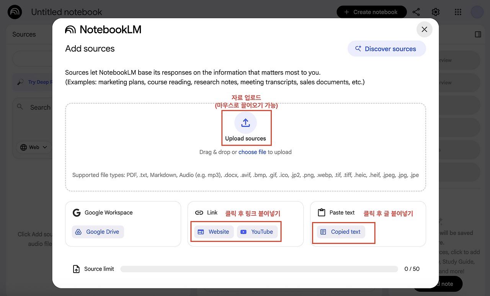Click the Upload sources label

(x=245, y=139)
